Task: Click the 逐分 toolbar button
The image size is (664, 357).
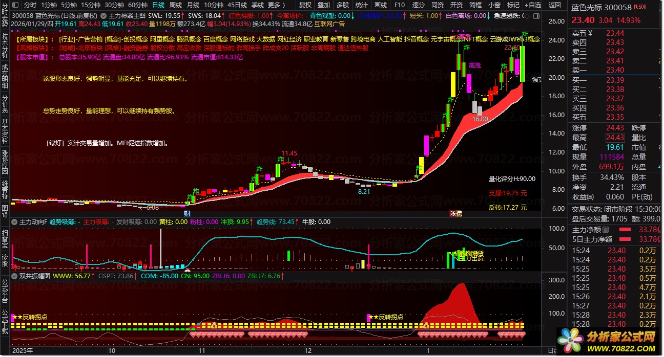Action: 419,5
